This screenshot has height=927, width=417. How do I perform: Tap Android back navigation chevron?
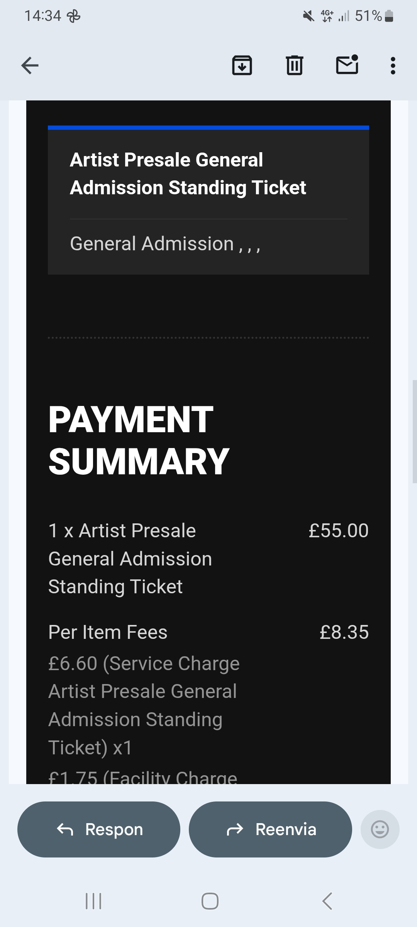327,901
